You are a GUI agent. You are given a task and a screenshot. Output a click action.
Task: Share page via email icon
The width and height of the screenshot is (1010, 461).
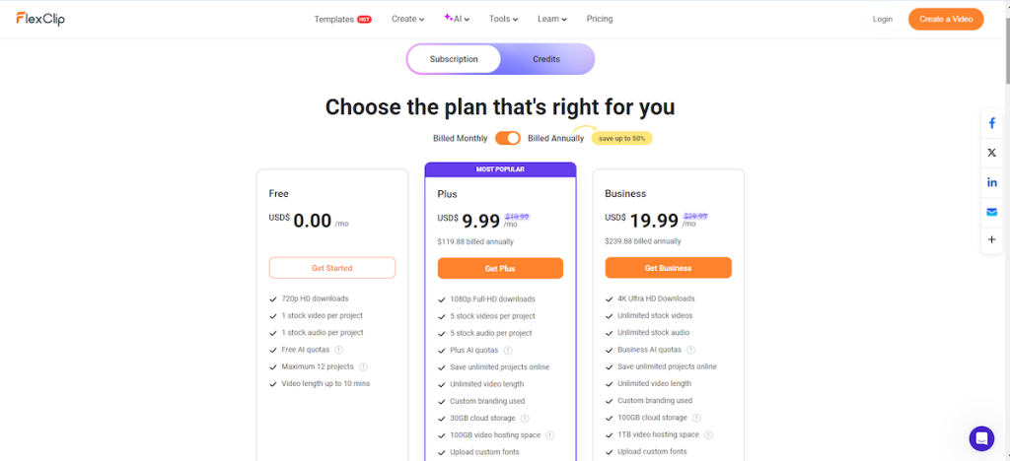(x=991, y=212)
